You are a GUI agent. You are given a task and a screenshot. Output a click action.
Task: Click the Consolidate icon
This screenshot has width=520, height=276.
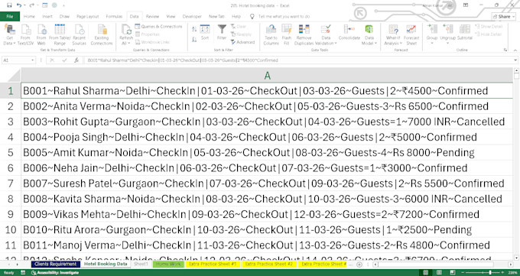[x=349, y=33]
